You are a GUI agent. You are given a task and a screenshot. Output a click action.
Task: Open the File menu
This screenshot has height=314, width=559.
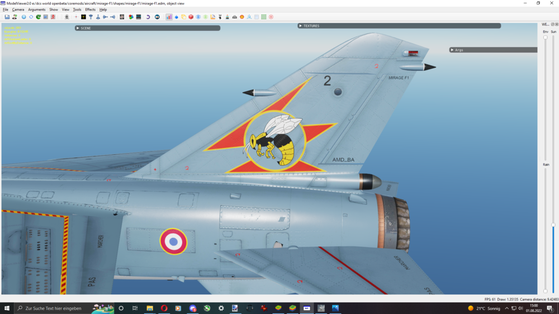pyautogui.click(x=6, y=9)
